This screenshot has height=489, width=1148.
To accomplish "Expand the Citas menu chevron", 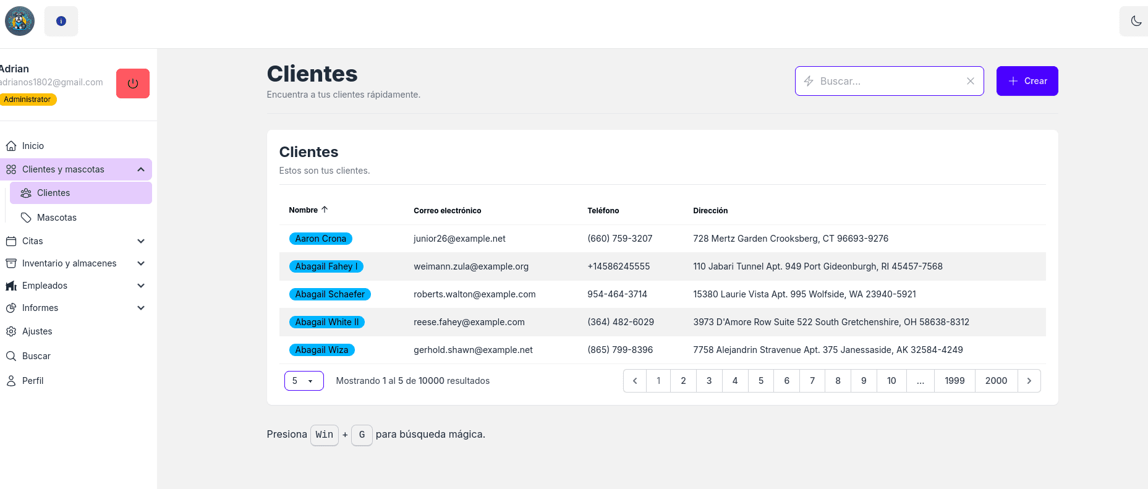I will click(141, 241).
